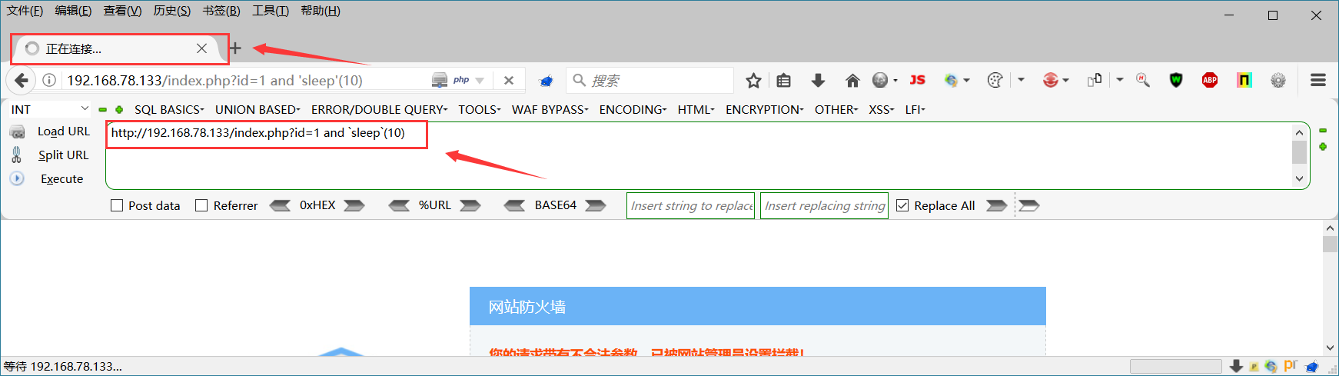The image size is (1339, 376).
Task: Click the green plus icon beside INT
Action: pos(119,109)
